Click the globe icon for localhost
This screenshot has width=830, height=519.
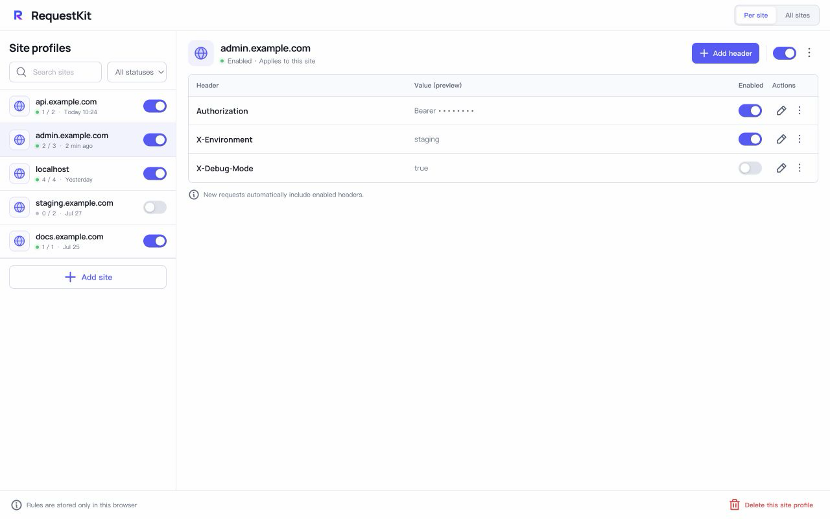19,174
